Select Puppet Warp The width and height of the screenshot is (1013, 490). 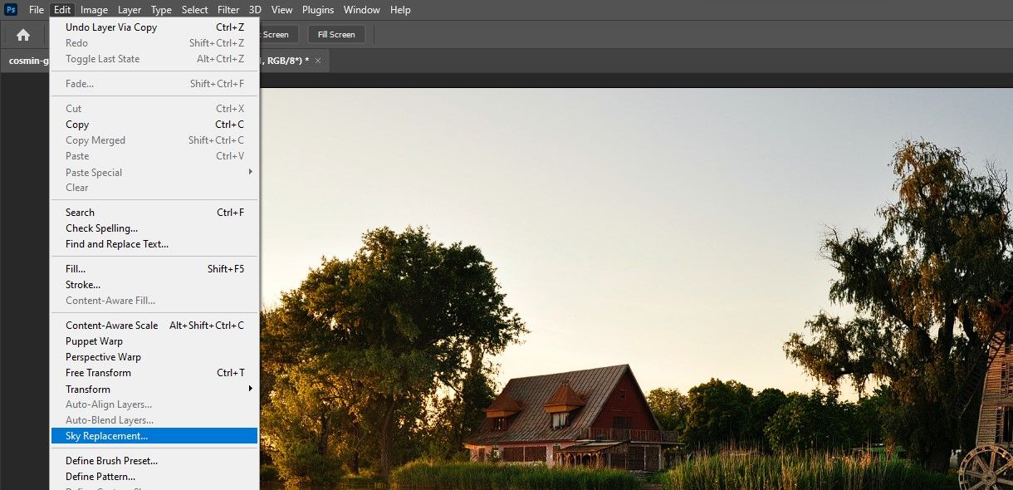point(154,341)
